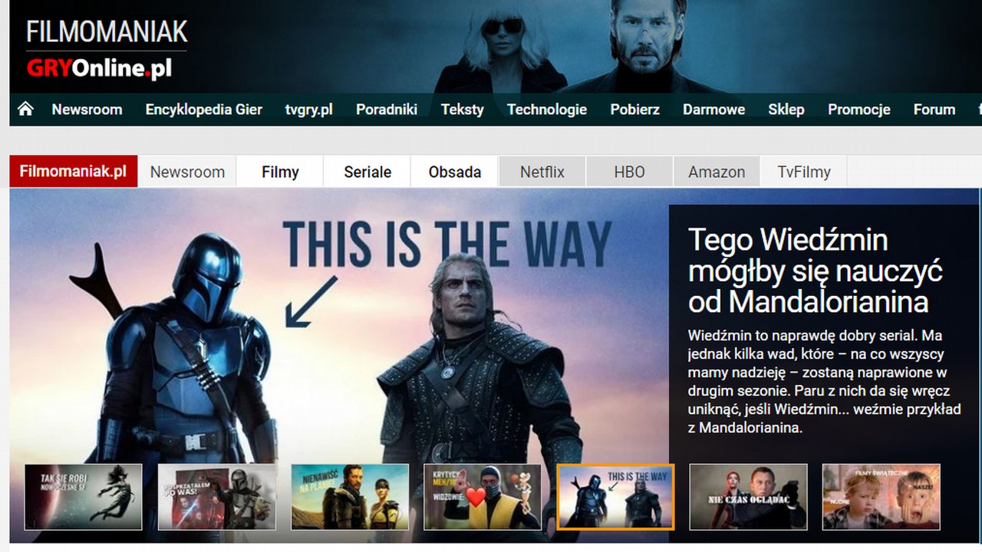Switch to the HBO tab

point(629,172)
